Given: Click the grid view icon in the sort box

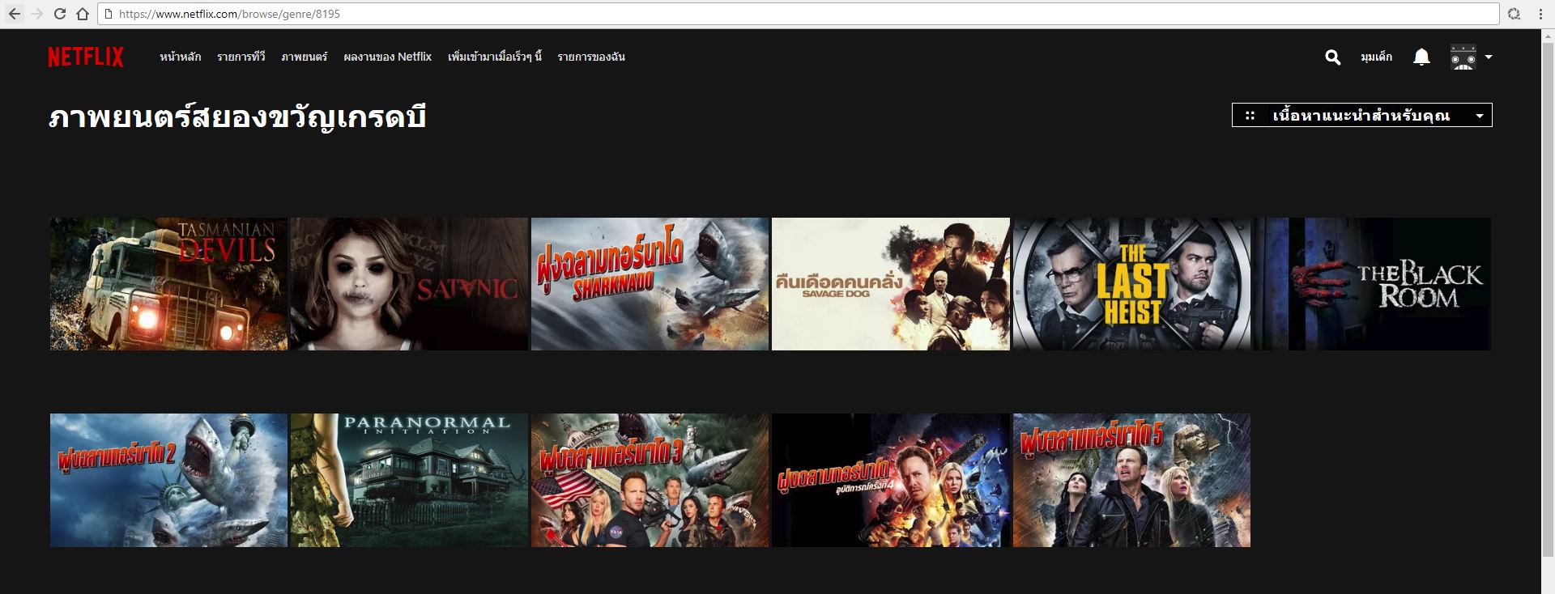Looking at the screenshot, I should (x=1250, y=116).
